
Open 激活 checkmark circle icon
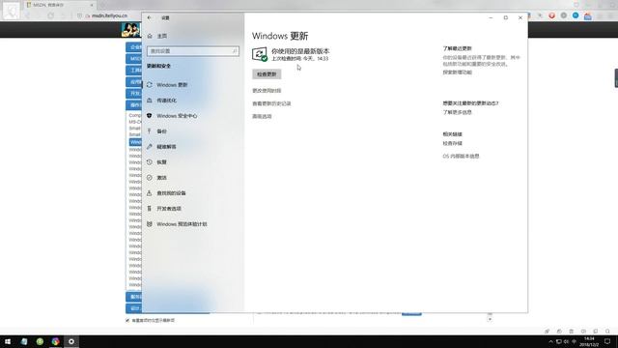[x=150, y=178]
